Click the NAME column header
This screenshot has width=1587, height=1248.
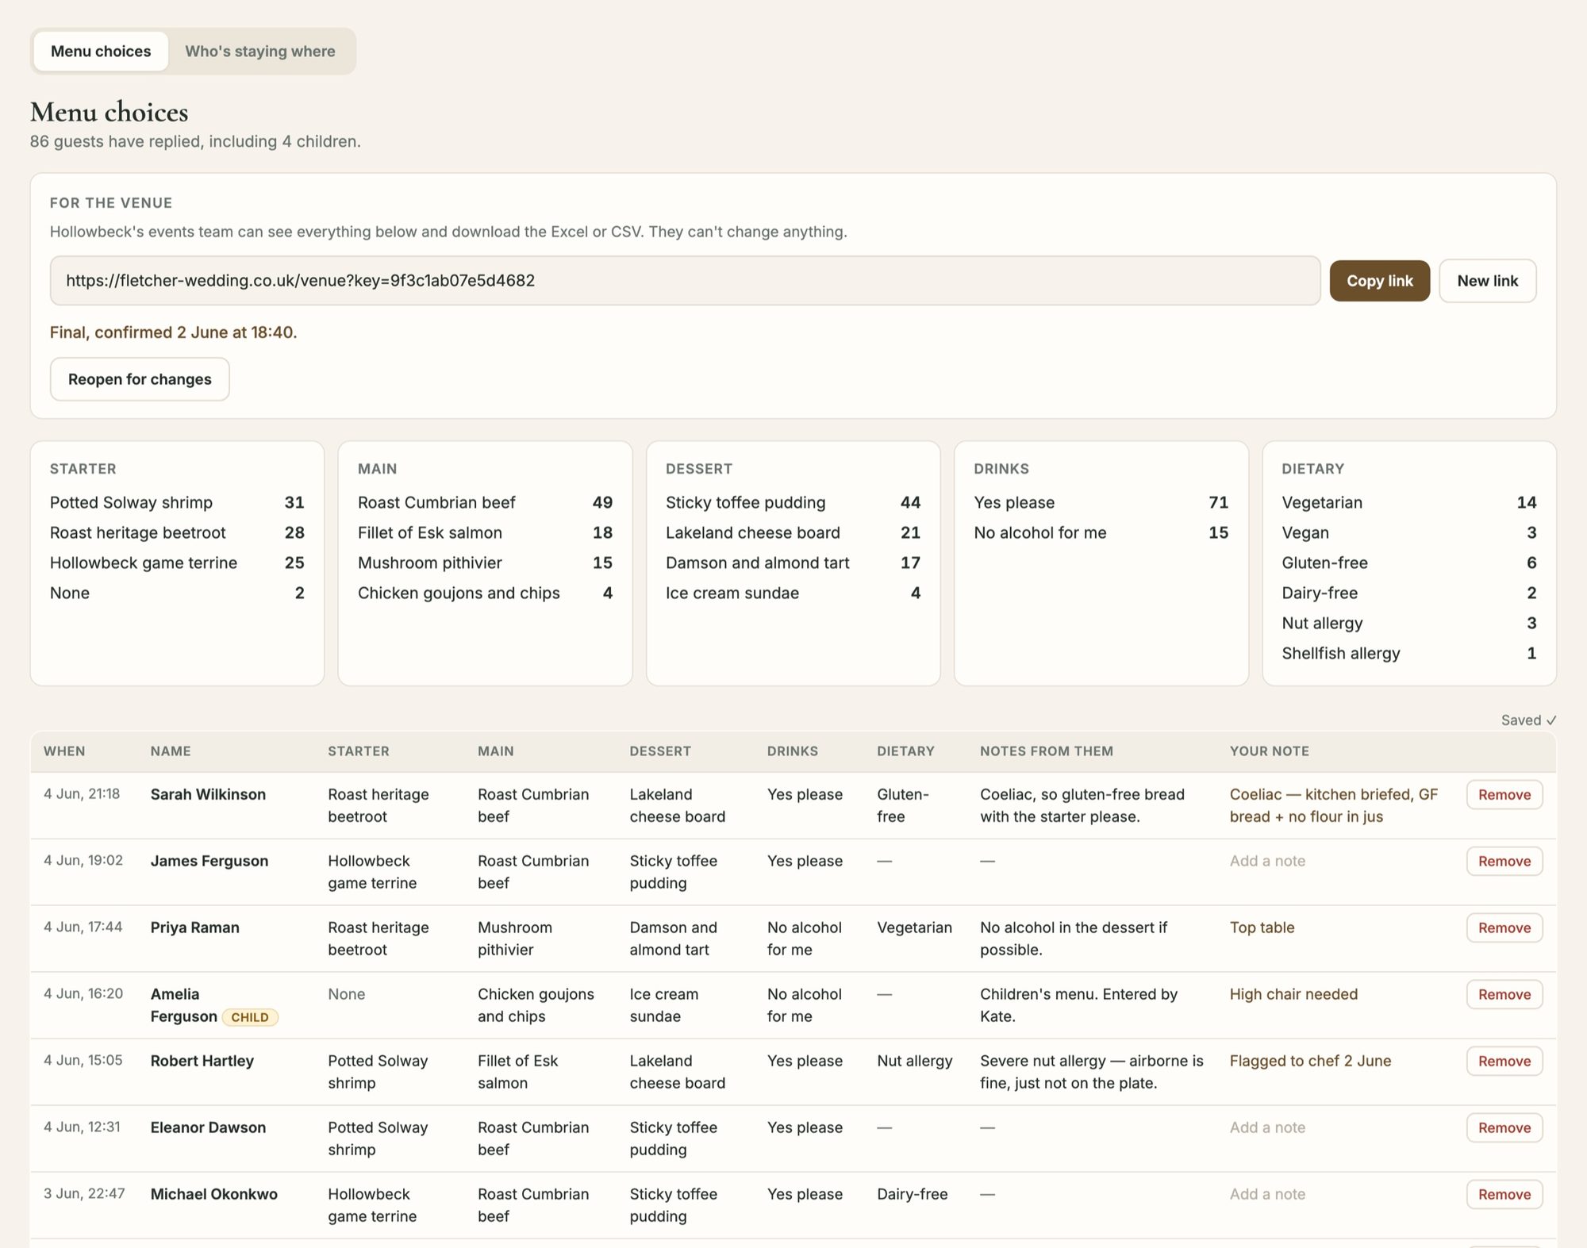tap(171, 751)
